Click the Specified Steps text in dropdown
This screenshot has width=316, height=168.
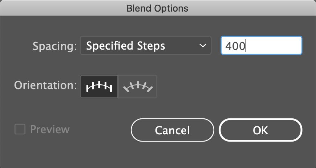pyautogui.click(x=126, y=46)
